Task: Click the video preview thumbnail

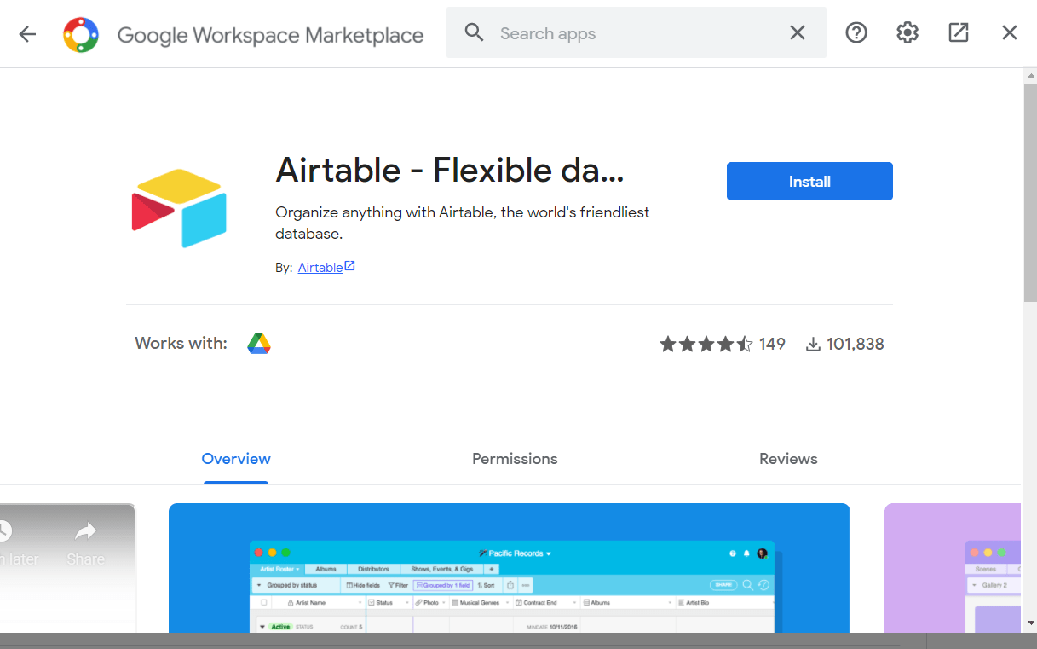Action: [x=67, y=568]
